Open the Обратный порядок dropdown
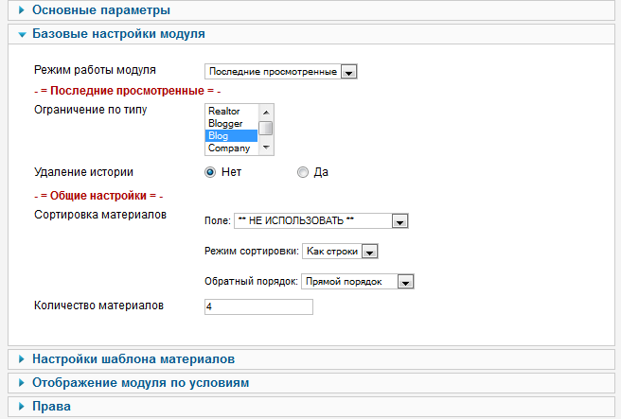This screenshot has height=419, width=621. 357,282
